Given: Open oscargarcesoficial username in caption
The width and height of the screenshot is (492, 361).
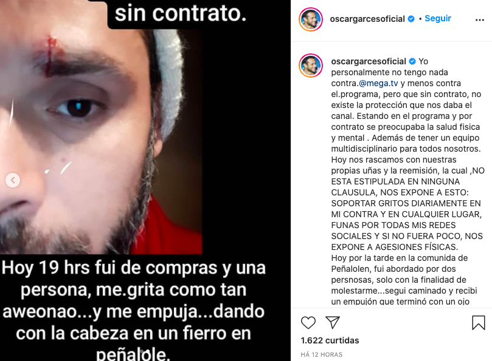Looking at the screenshot, I should point(369,61).
